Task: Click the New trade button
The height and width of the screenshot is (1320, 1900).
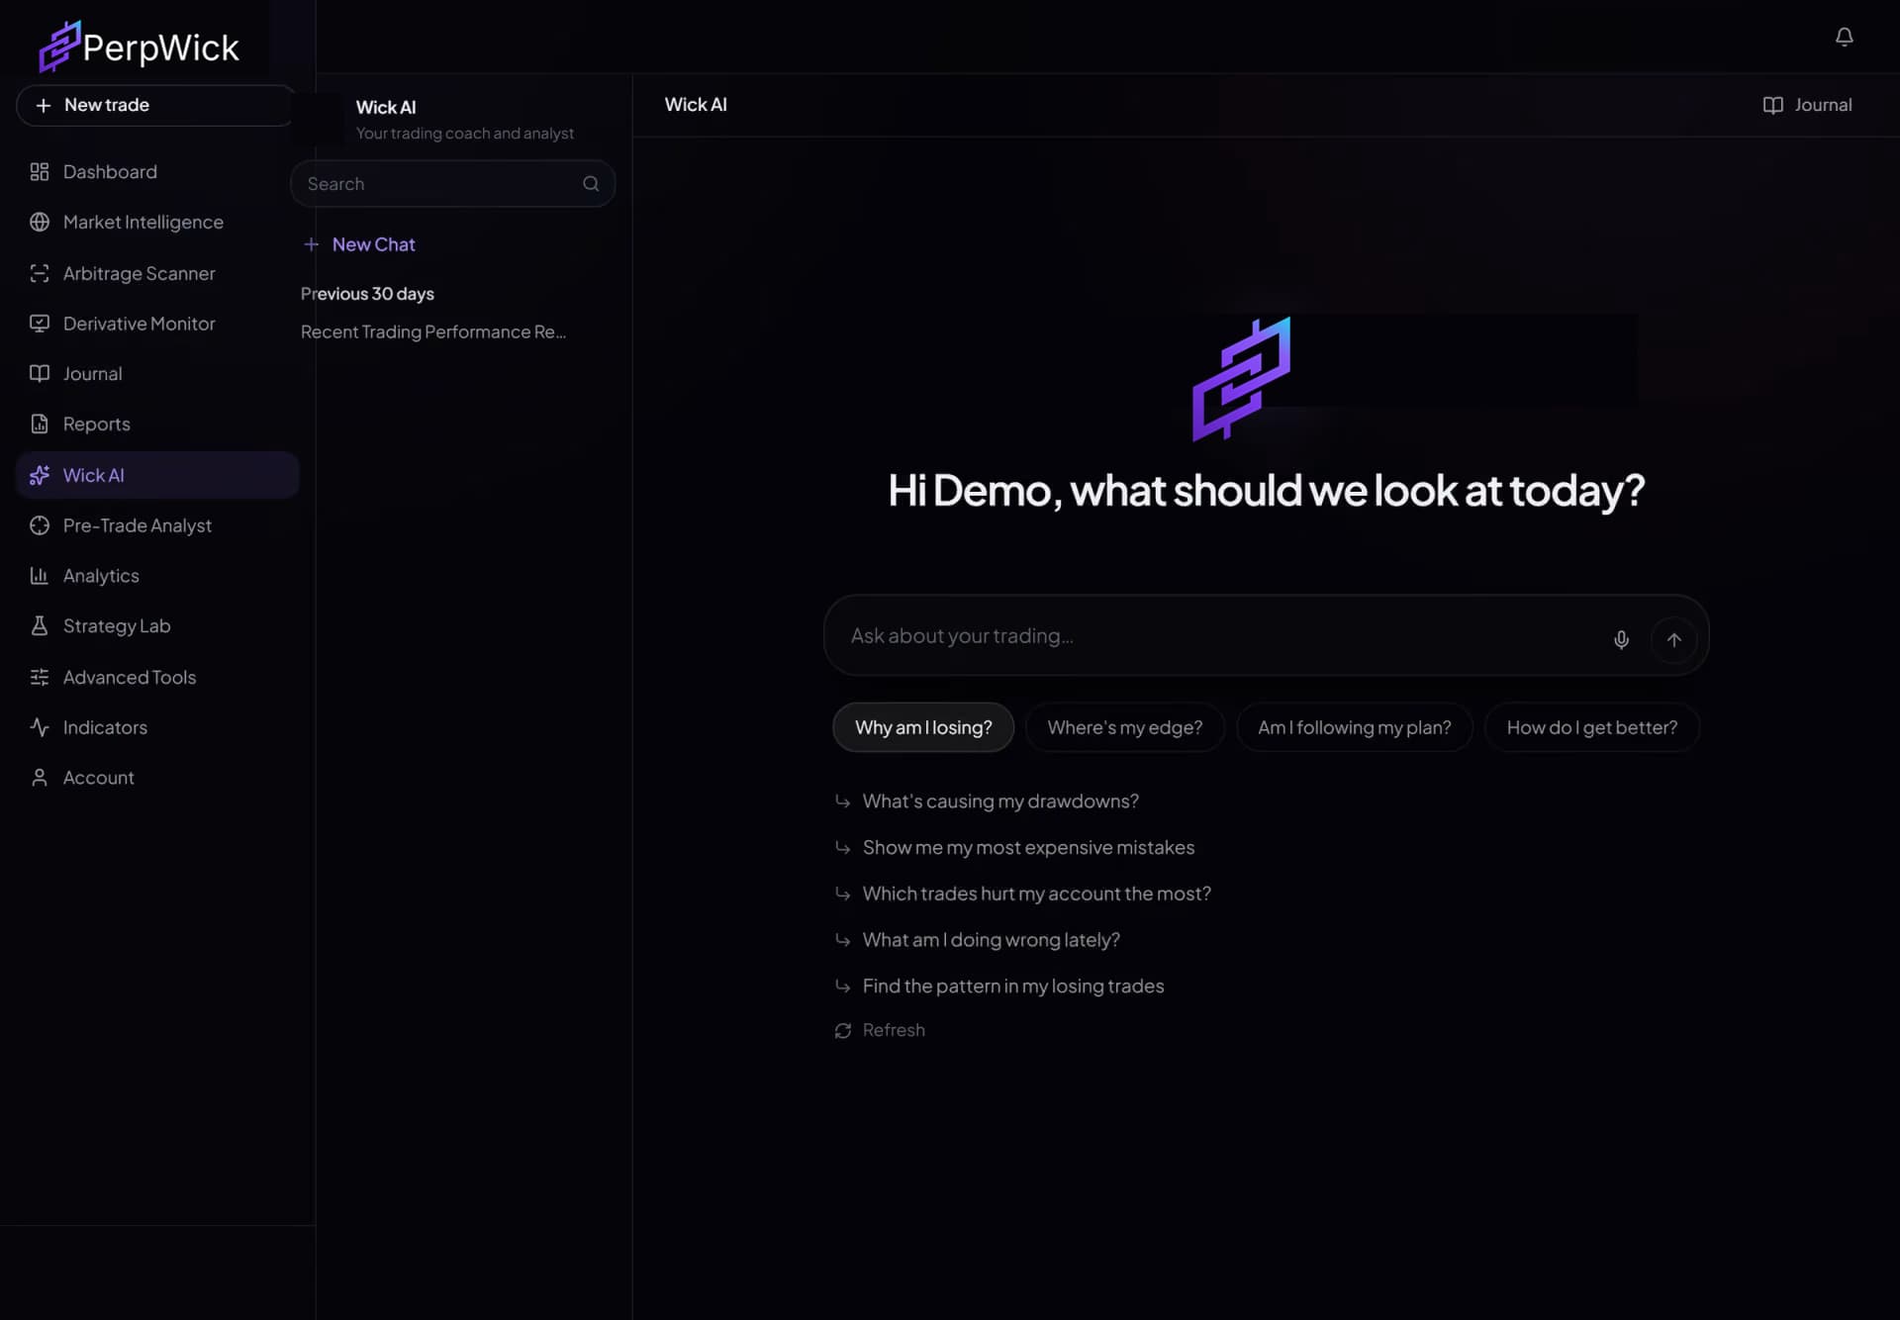Action: pos(157,105)
